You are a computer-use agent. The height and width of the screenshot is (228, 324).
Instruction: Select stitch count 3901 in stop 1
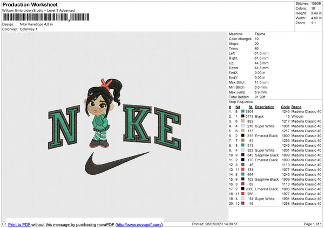pyautogui.click(x=249, y=111)
